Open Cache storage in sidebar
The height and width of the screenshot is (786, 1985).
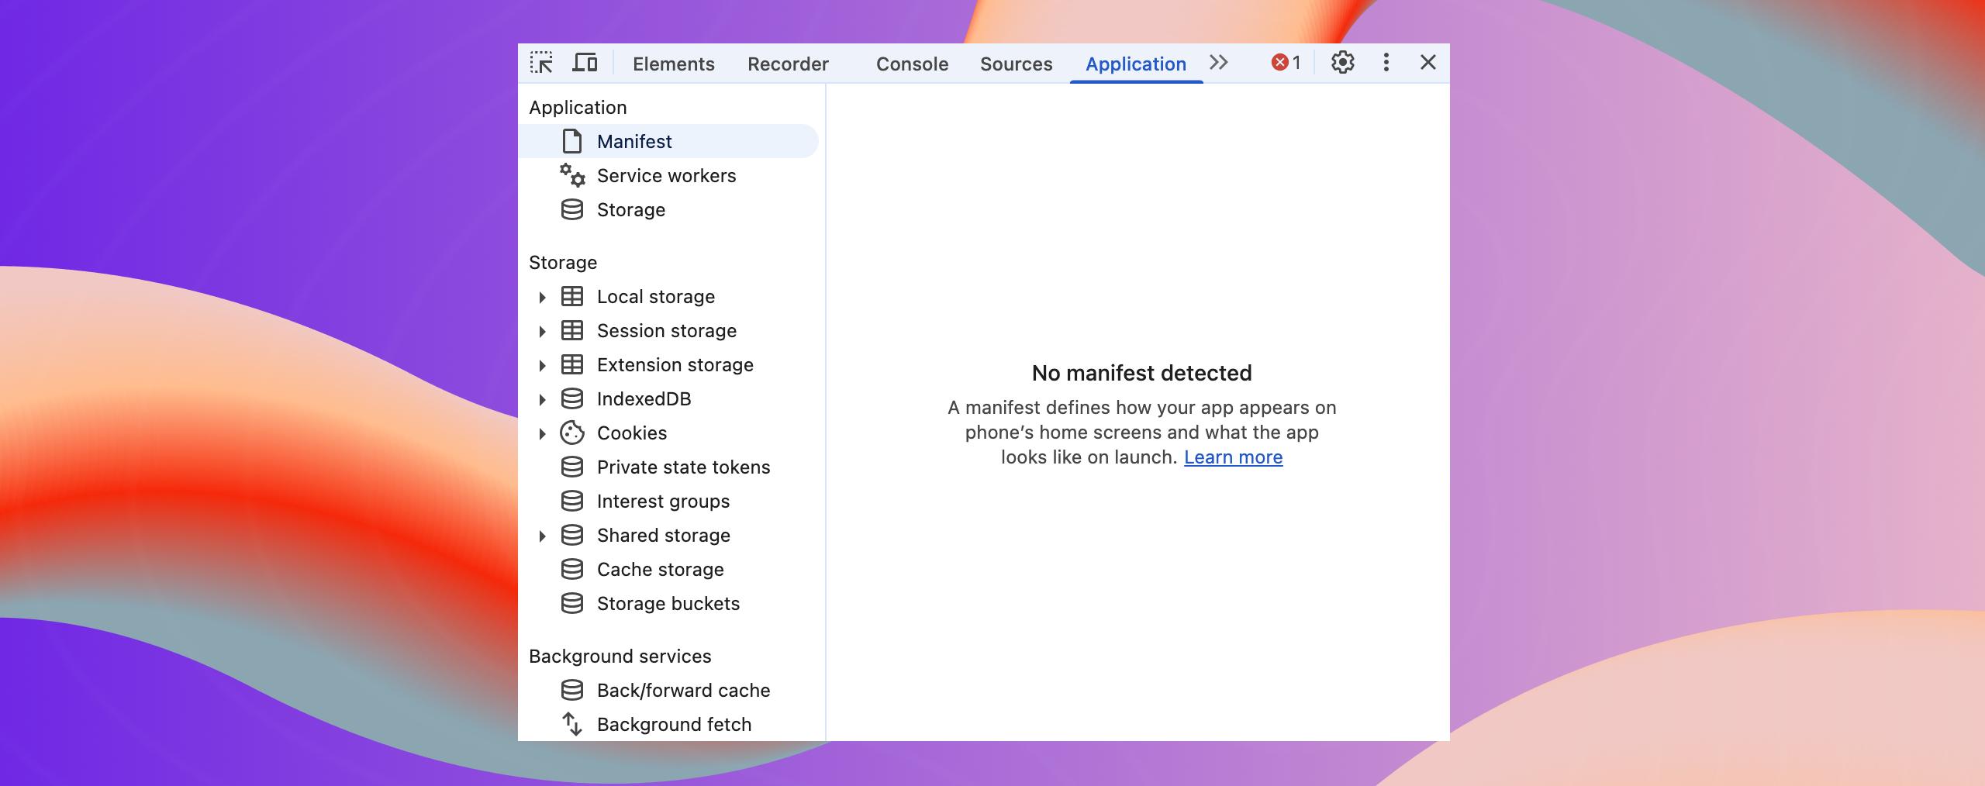(660, 570)
